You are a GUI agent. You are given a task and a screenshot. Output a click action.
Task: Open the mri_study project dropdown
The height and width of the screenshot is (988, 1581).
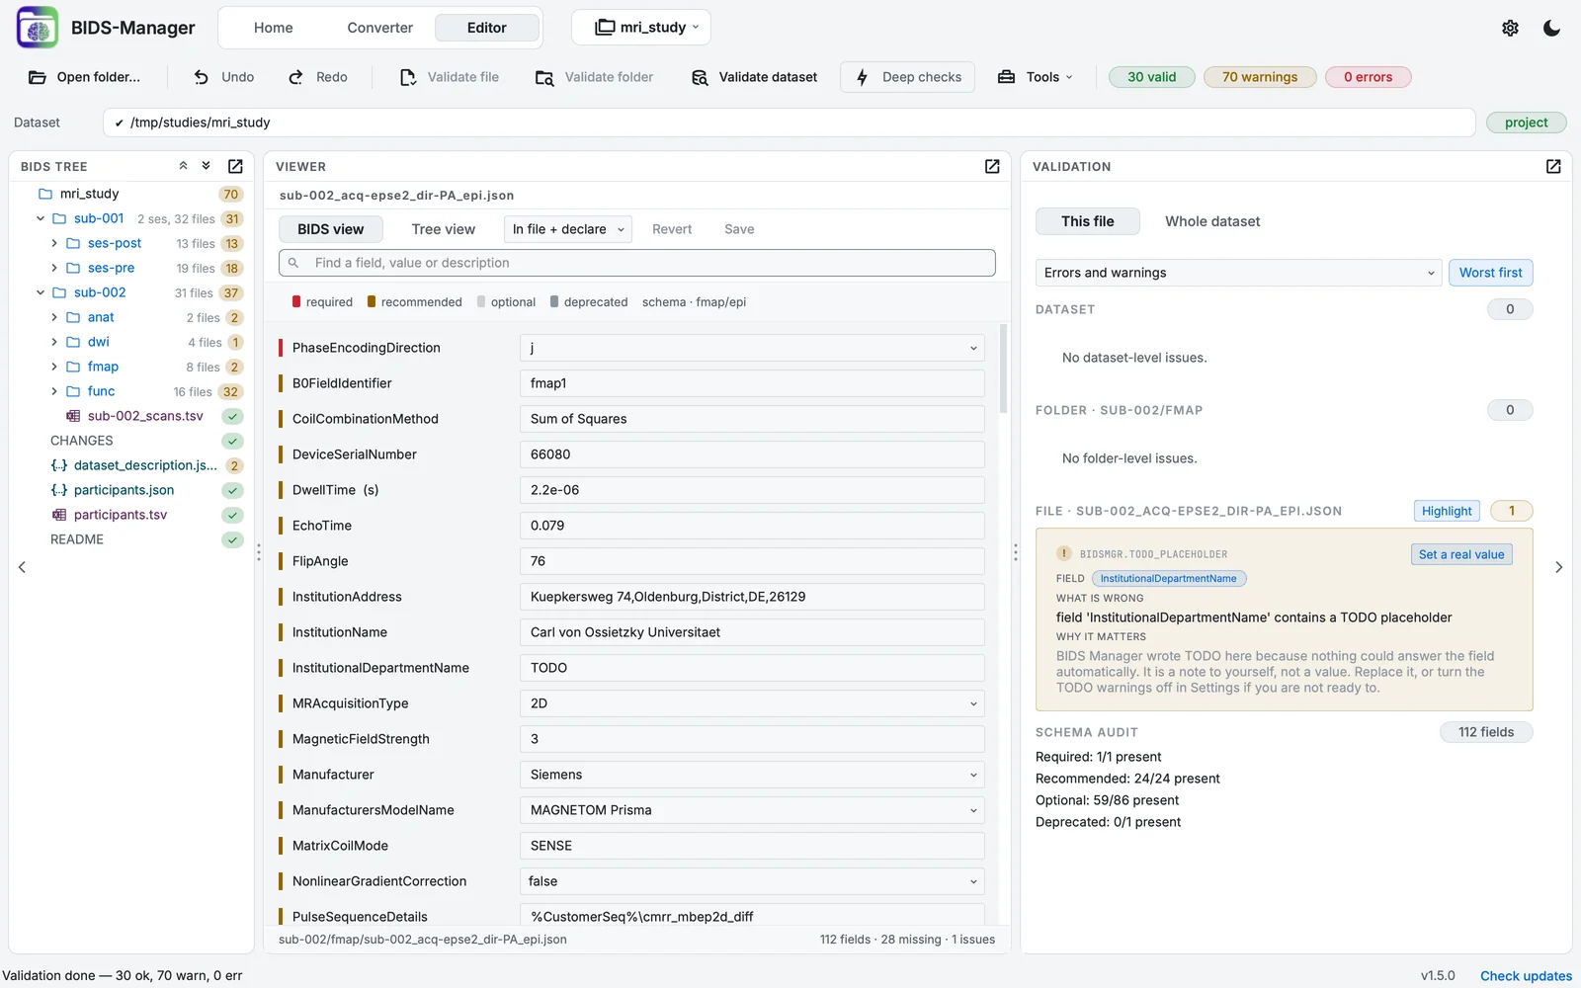641,28
